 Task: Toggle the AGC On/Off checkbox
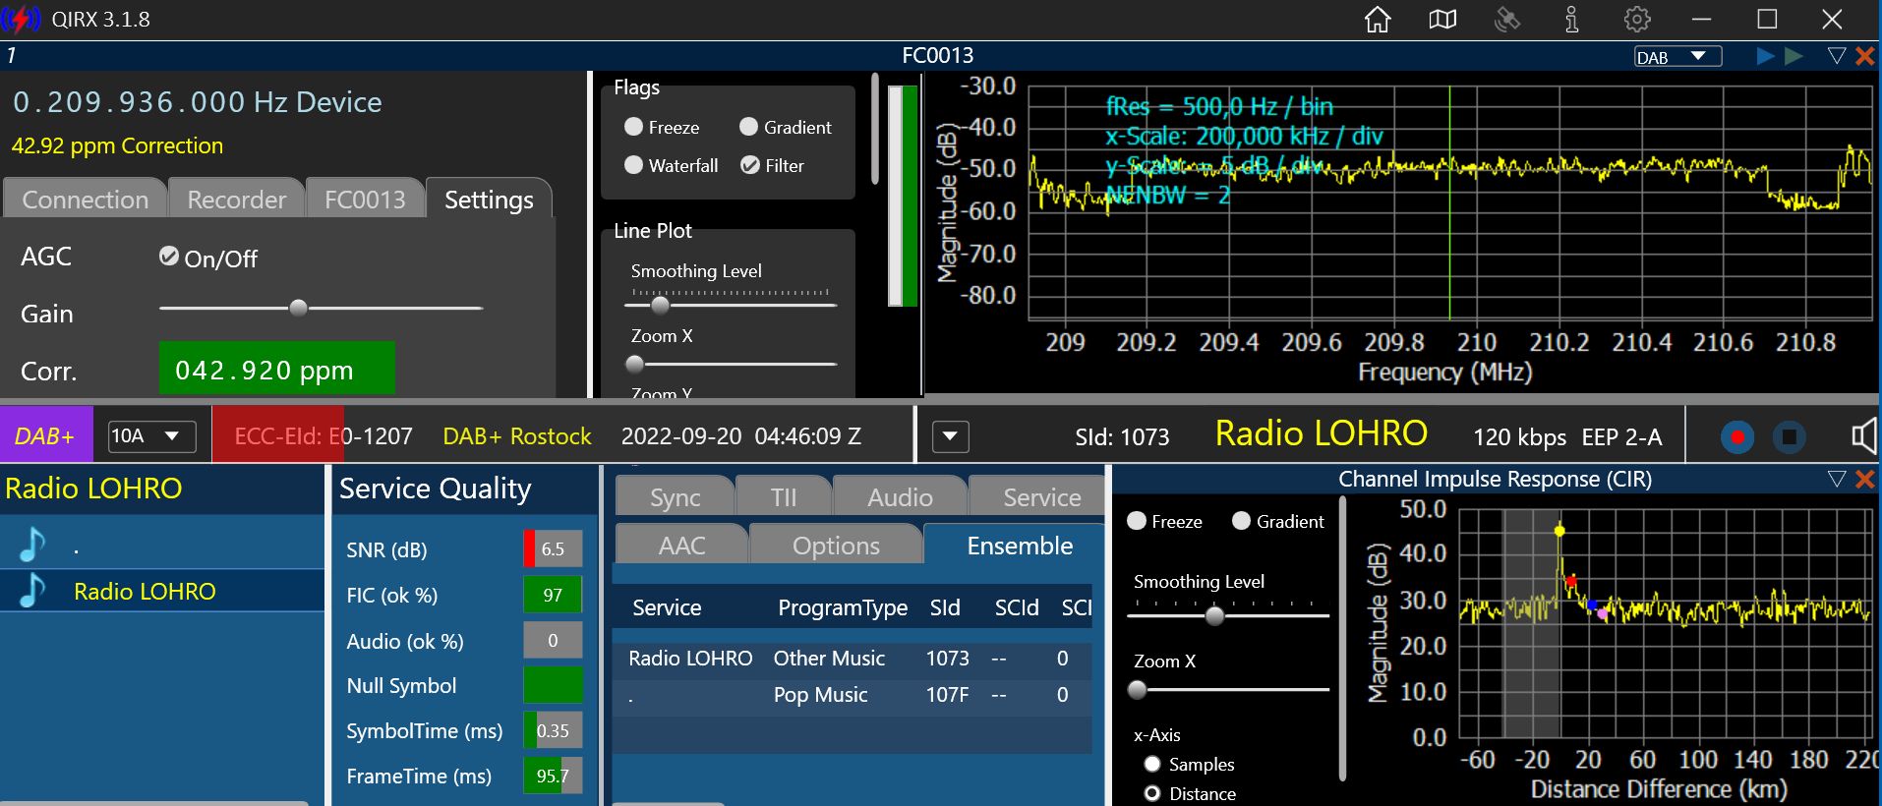click(169, 257)
